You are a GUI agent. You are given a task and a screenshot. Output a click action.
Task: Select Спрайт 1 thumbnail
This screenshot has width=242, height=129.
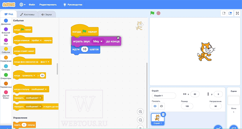(x=158, y=119)
